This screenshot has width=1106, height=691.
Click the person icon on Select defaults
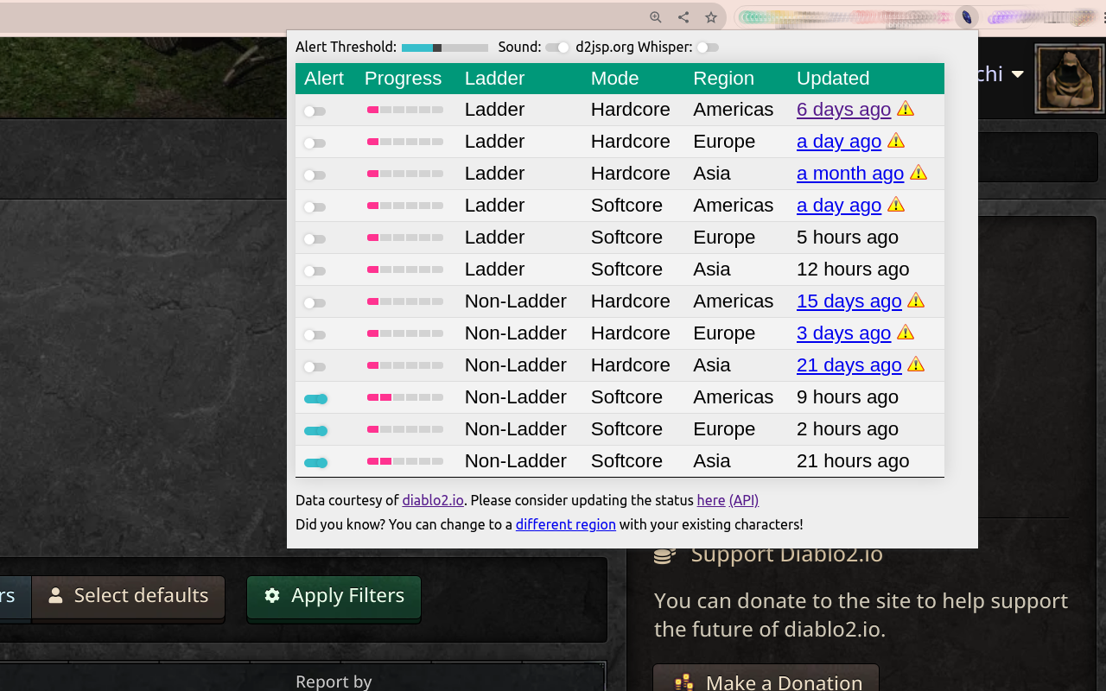(56, 595)
